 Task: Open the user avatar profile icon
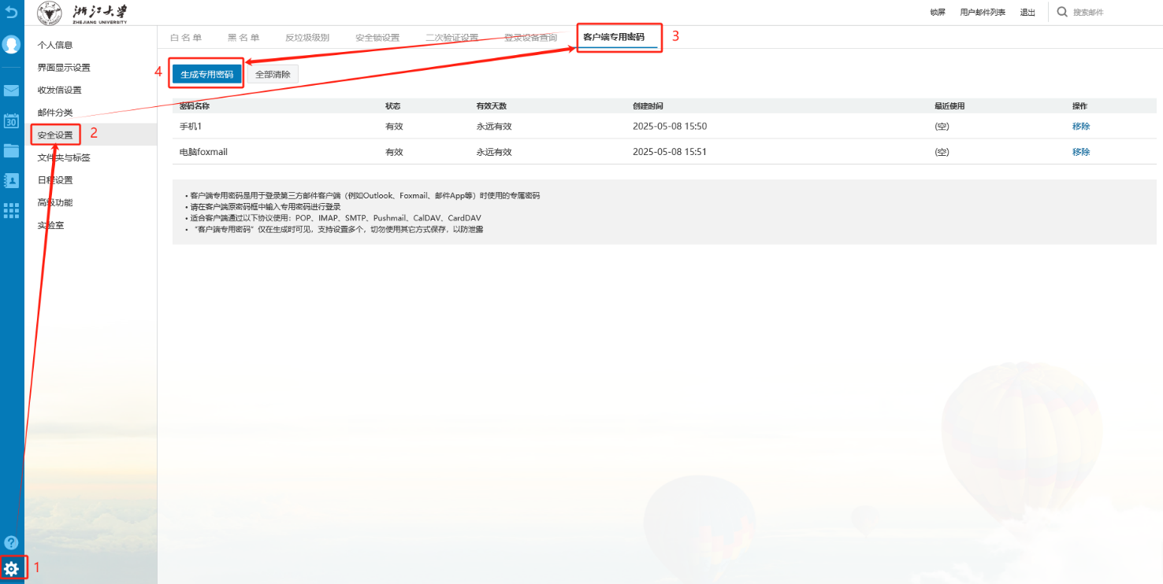[x=12, y=44]
